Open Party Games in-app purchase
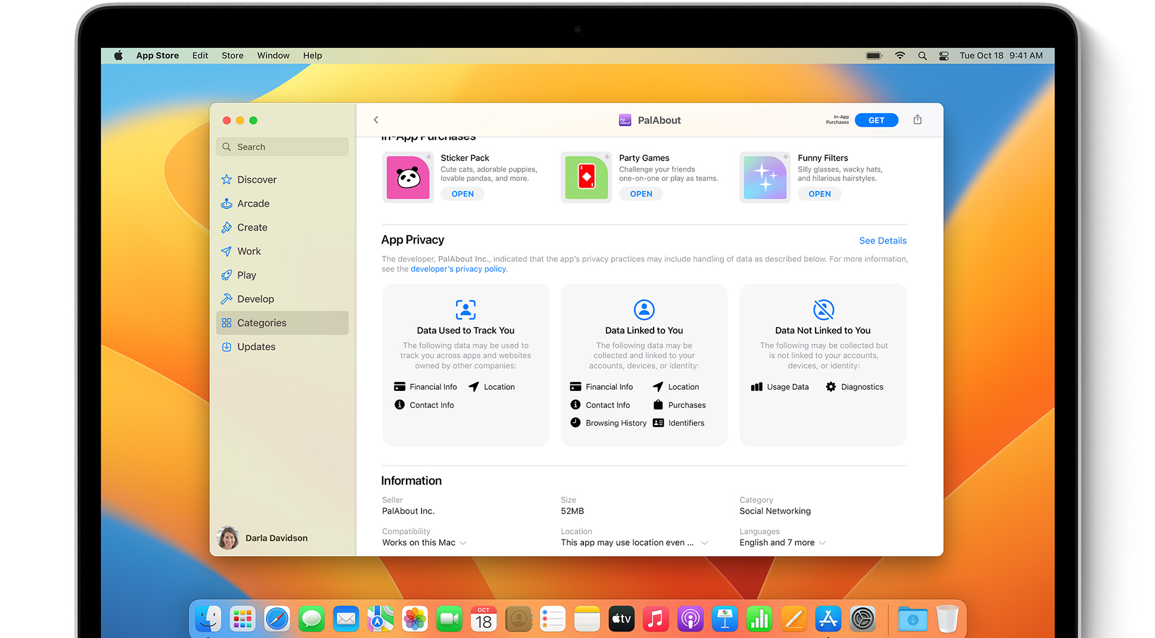 tap(641, 194)
